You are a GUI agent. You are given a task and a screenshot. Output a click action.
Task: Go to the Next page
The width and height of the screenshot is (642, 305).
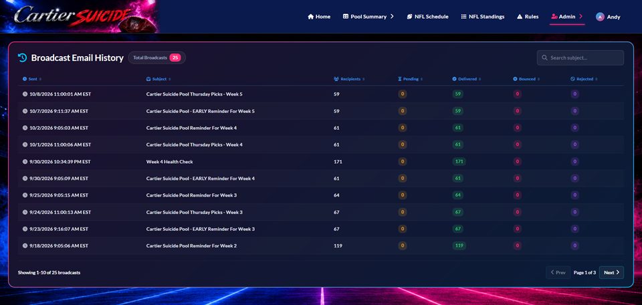pyautogui.click(x=612, y=272)
